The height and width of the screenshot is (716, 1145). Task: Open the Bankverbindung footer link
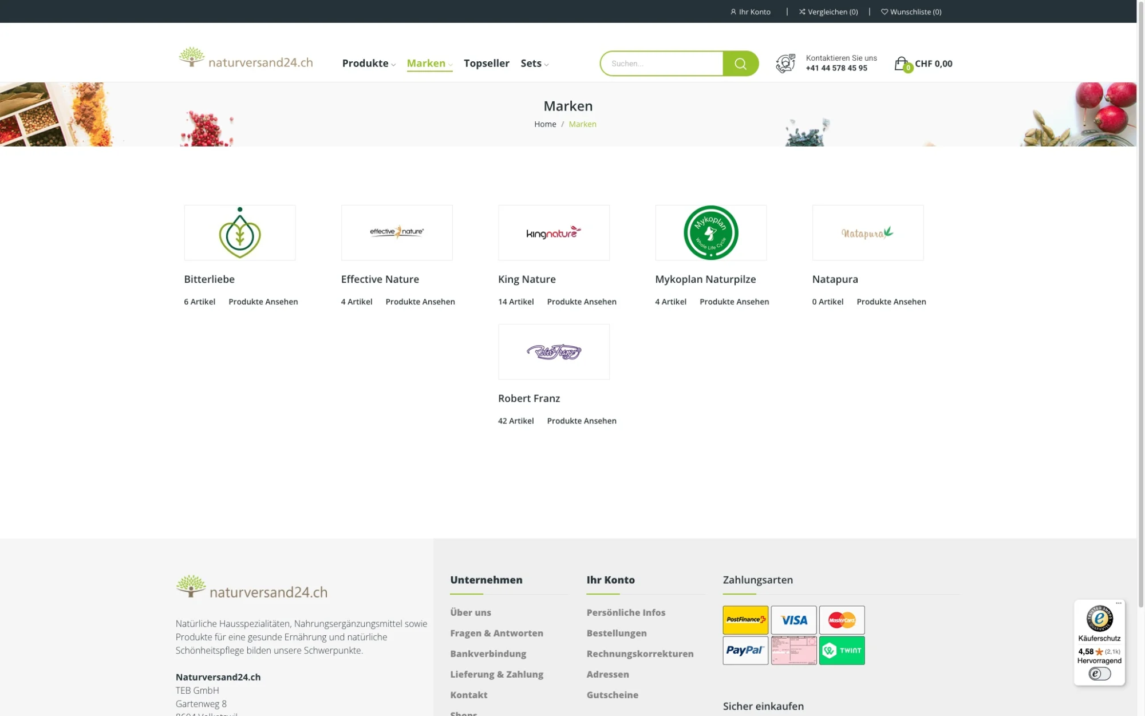tap(488, 654)
